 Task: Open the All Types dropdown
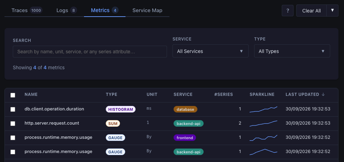[x=292, y=51]
